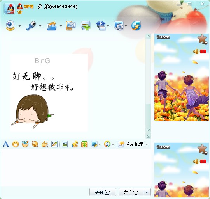Toggle the speaker sound icon in upper QQ show
This screenshot has width=210, height=199.
pos(196,52)
